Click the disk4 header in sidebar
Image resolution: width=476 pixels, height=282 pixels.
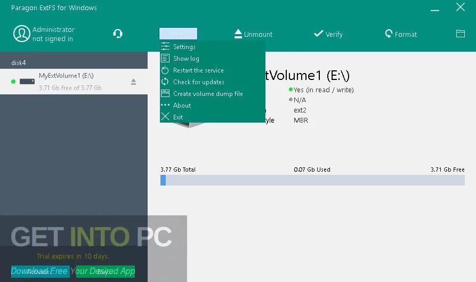19,63
